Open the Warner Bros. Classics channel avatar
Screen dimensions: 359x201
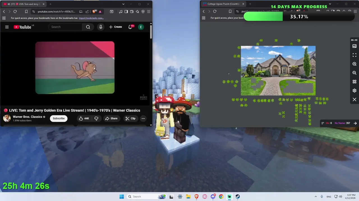[7, 118]
